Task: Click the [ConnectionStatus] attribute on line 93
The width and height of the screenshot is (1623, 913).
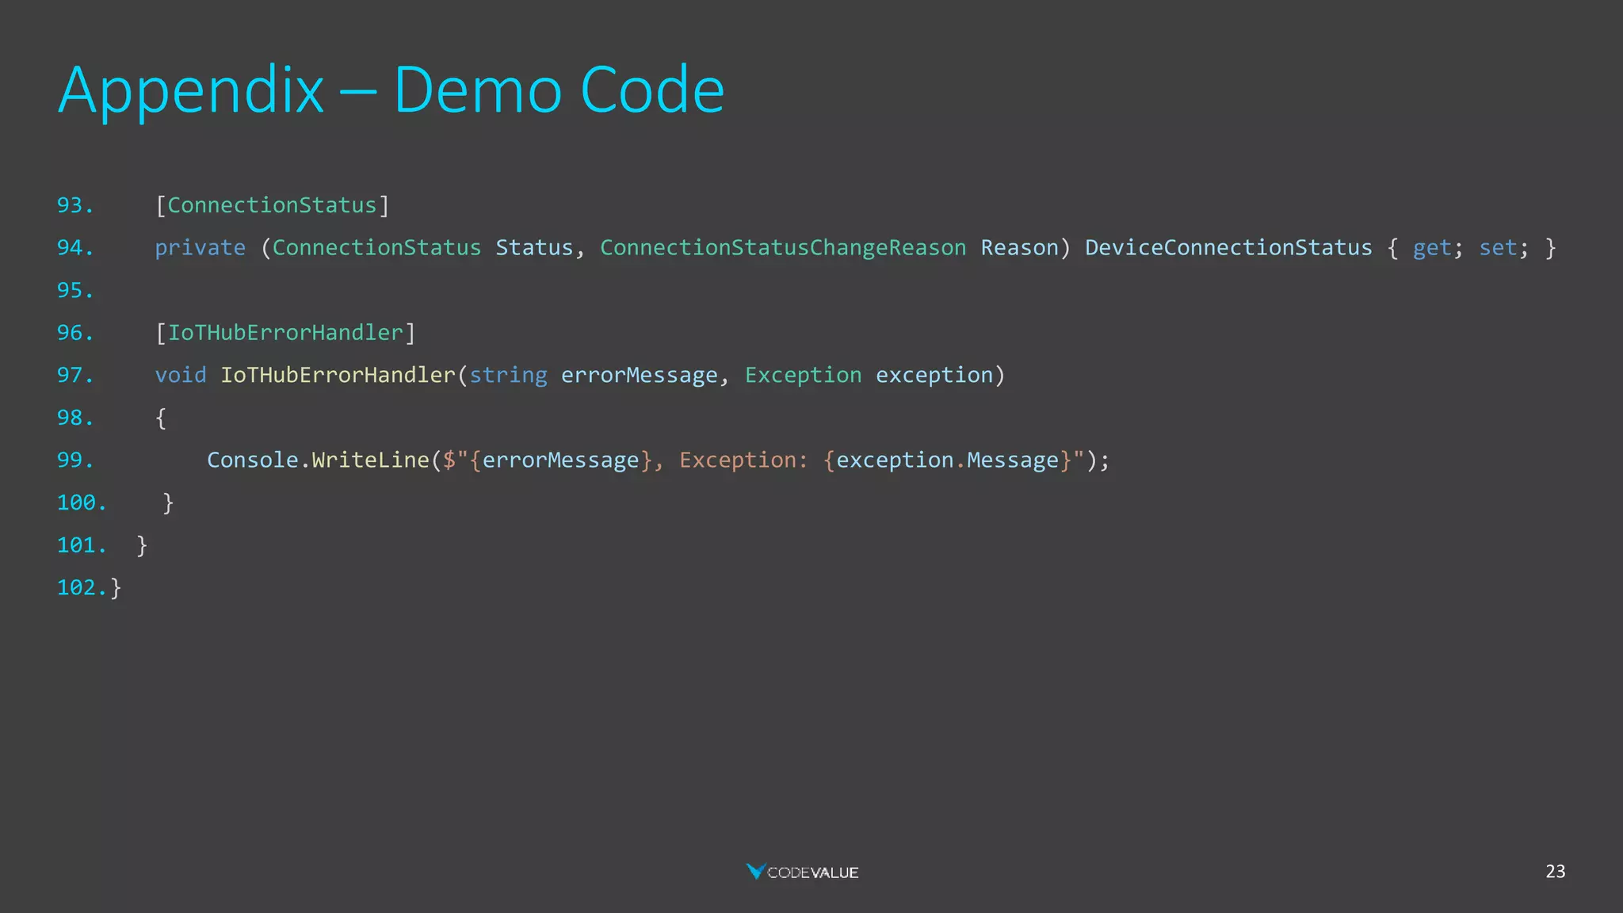Action: click(x=272, y=205)
